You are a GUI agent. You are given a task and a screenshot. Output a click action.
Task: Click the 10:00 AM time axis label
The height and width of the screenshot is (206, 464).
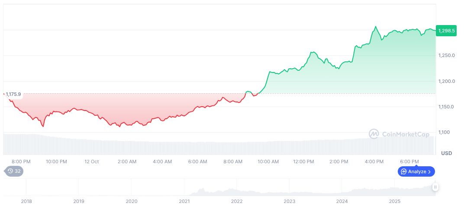coord(268,162)
